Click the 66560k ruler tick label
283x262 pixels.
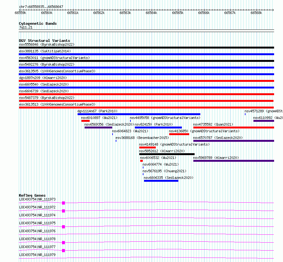[x=47, y=13]
